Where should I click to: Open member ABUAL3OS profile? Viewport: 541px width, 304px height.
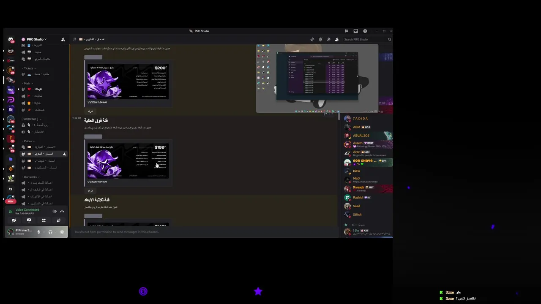point(367,136)
